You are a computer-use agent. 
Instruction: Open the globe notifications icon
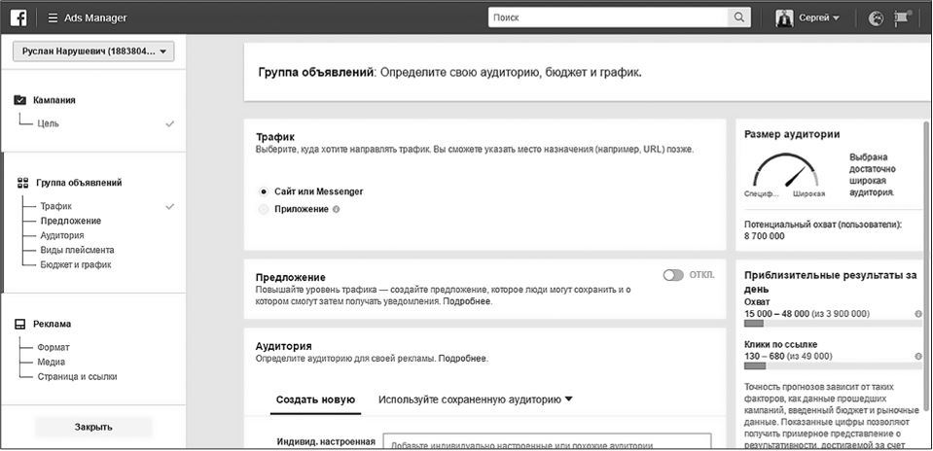(x=876, y=18)
